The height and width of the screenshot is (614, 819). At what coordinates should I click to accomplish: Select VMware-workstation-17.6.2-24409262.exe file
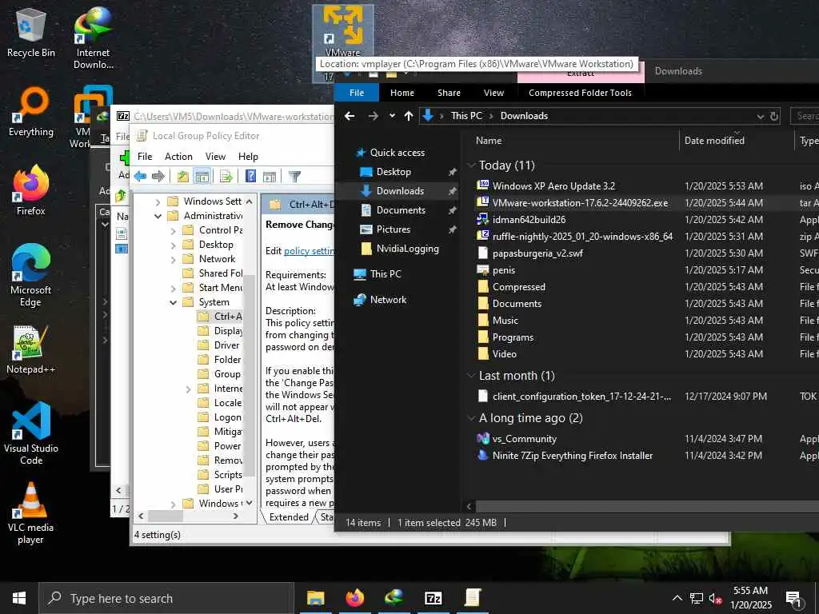[580, 203]
